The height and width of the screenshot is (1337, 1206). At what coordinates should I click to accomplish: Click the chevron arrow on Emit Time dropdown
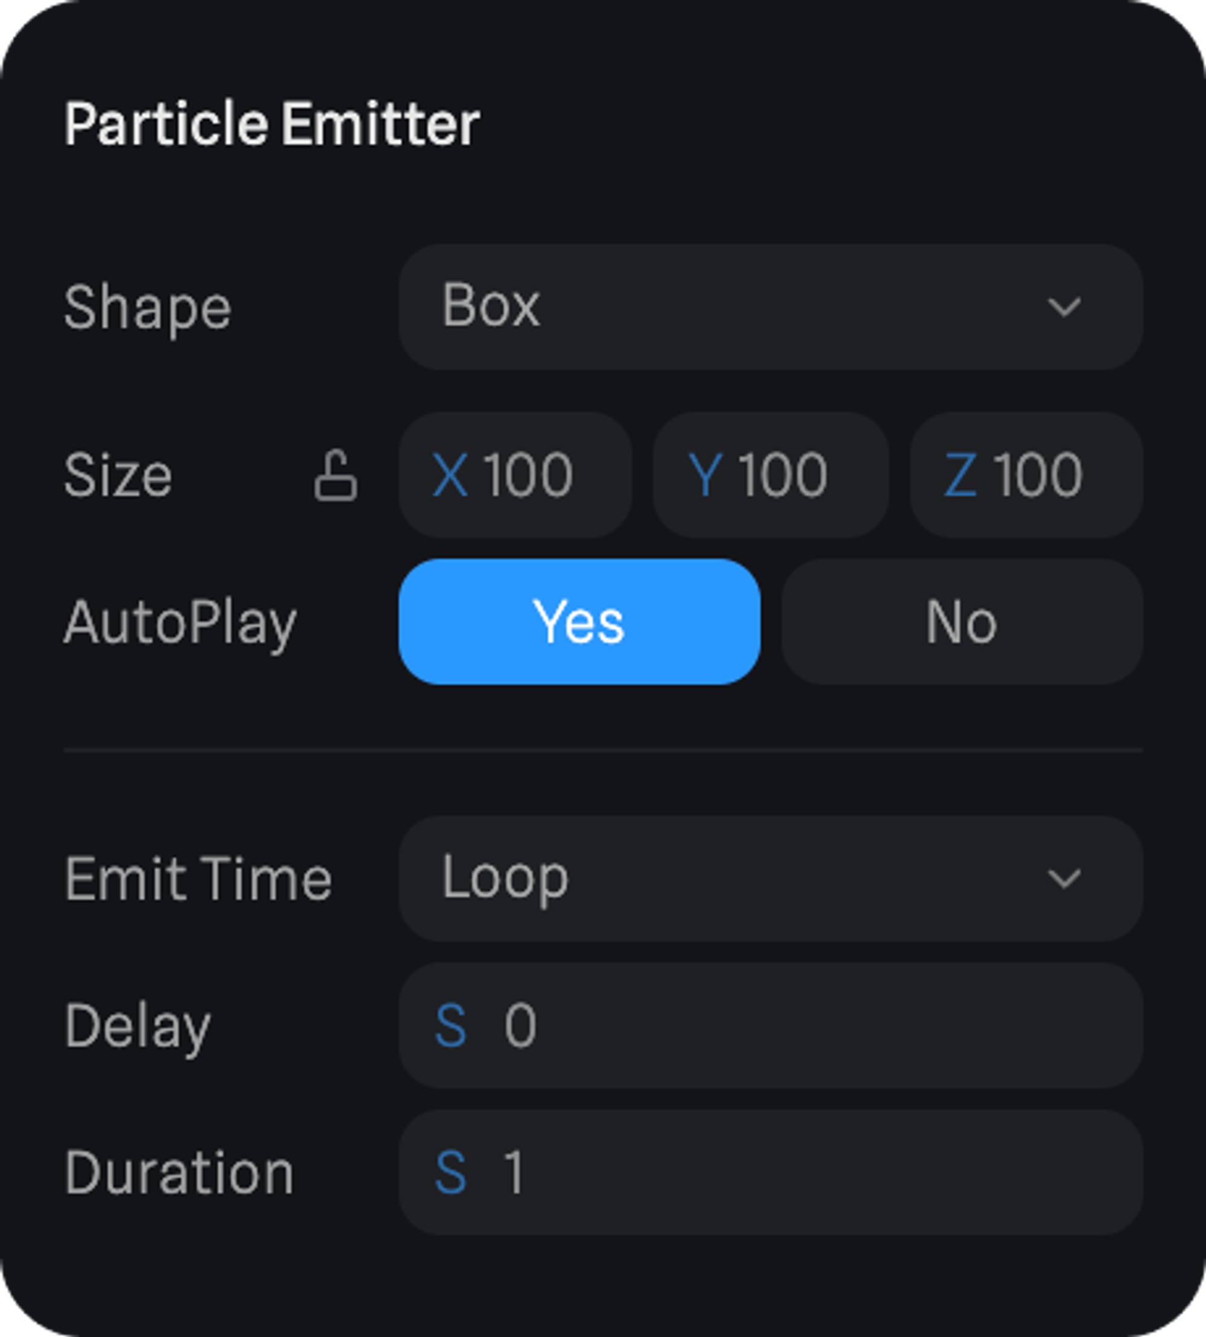(x=1064, y=879)
